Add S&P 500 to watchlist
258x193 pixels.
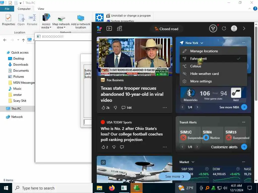[207, 169]
